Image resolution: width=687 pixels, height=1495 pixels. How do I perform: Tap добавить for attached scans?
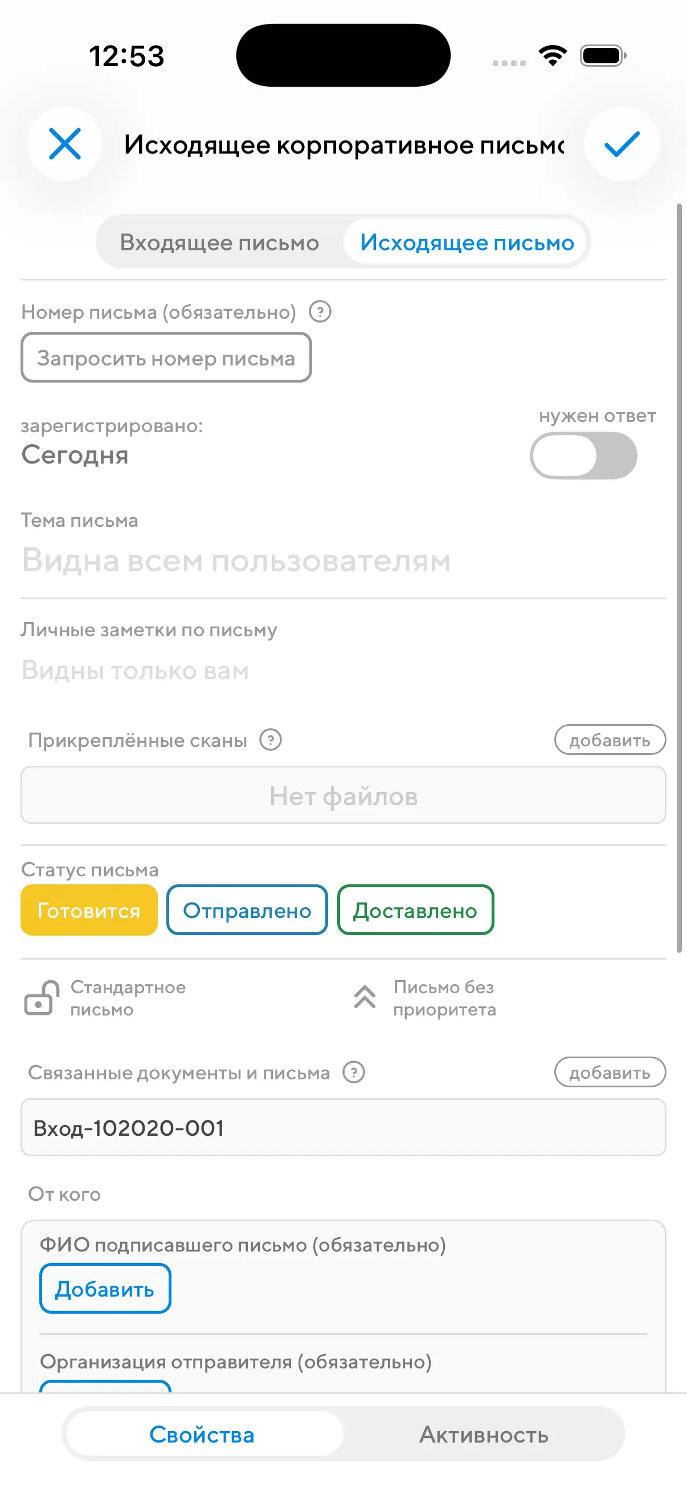[610, 740]
